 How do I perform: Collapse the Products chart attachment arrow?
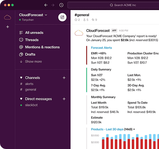[134, 129]
